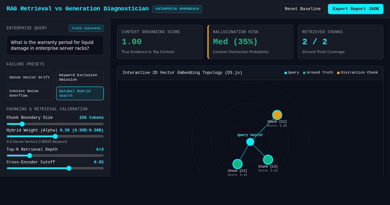Click the ENTERPRISE WORKBENCH badge
Viewport: 390px width, 205px height.
(177, 9)
